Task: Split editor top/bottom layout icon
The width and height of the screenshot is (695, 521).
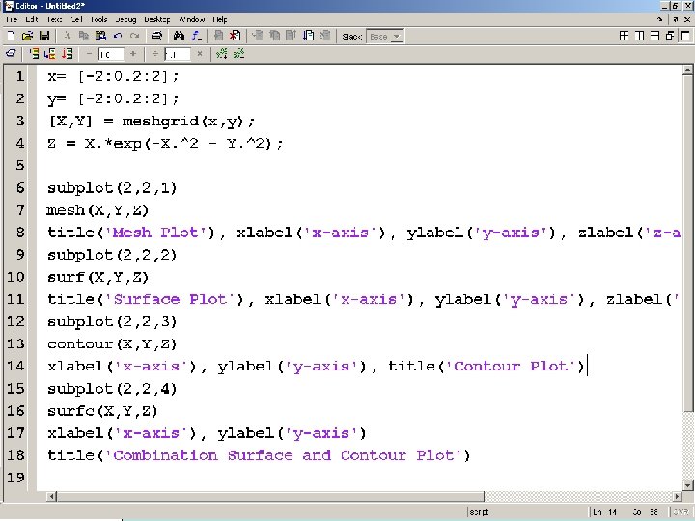Action: (x=654, y=36)
